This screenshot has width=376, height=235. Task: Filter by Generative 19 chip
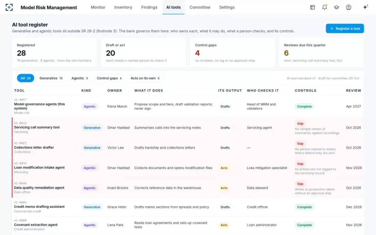pos(51,78)
